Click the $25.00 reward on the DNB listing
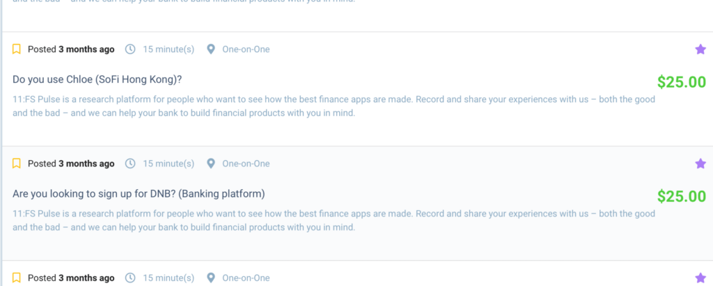The image size is (713, 286). tap(681, 196)
